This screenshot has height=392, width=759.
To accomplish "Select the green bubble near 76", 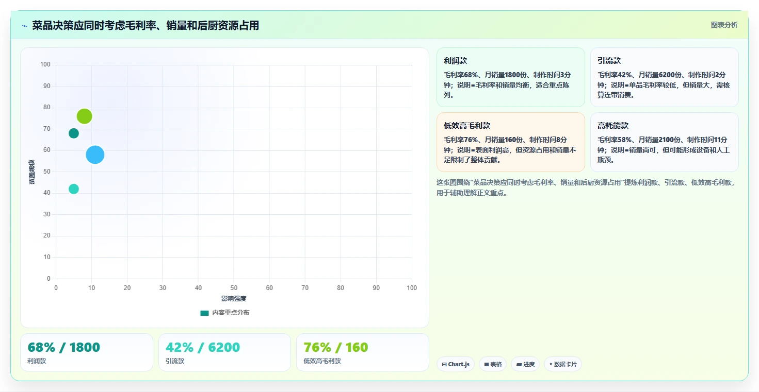I will [x=85, y=116].
